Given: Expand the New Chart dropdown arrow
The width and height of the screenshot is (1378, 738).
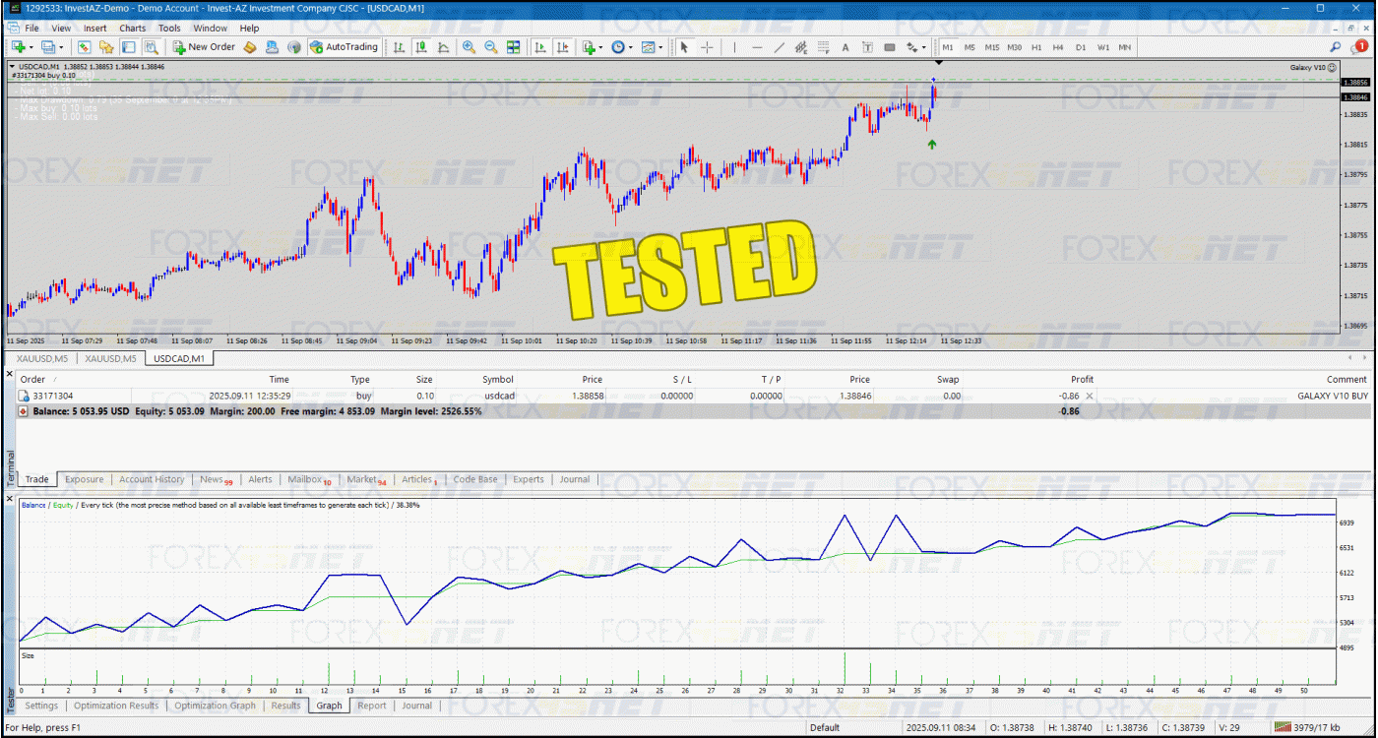Looking at the screenshot, I should (x=31, y=46).
